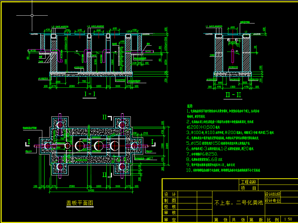Click the drawing name "不上车，二号化粪池"
Viewport: 298px width, 223px height.
pos(238,202)
